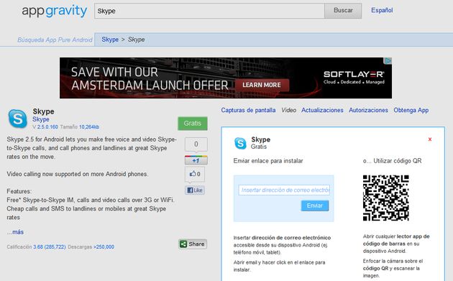Open the Autorizaciones tab
The height and width of the screenshot is (281, 453).
[368, 110]
